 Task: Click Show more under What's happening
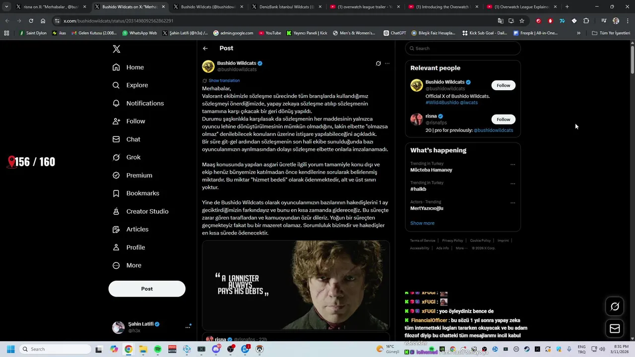422,223
